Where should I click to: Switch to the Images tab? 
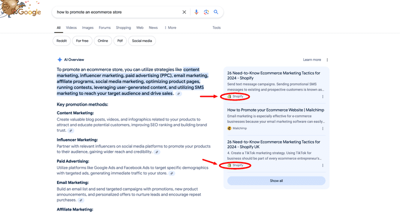(88, 28)
